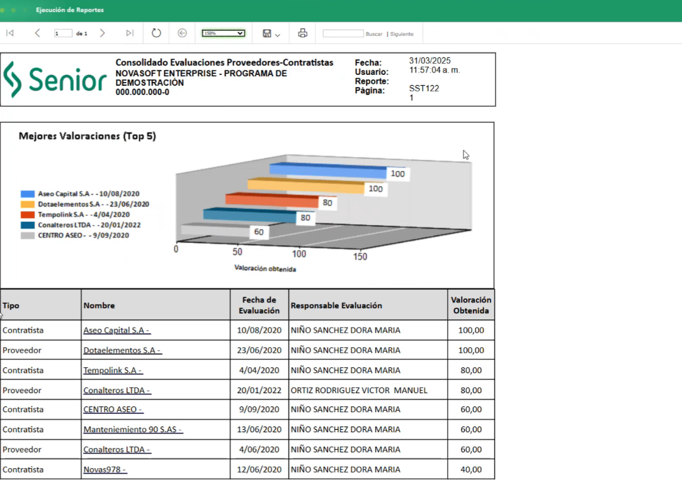Refresh the report

[156, 33]
